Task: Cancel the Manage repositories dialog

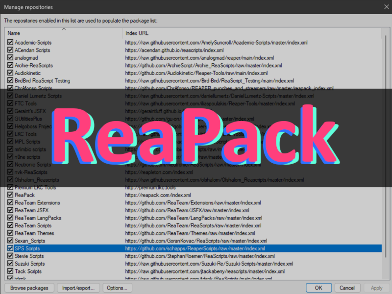Action: pos(347,288)
